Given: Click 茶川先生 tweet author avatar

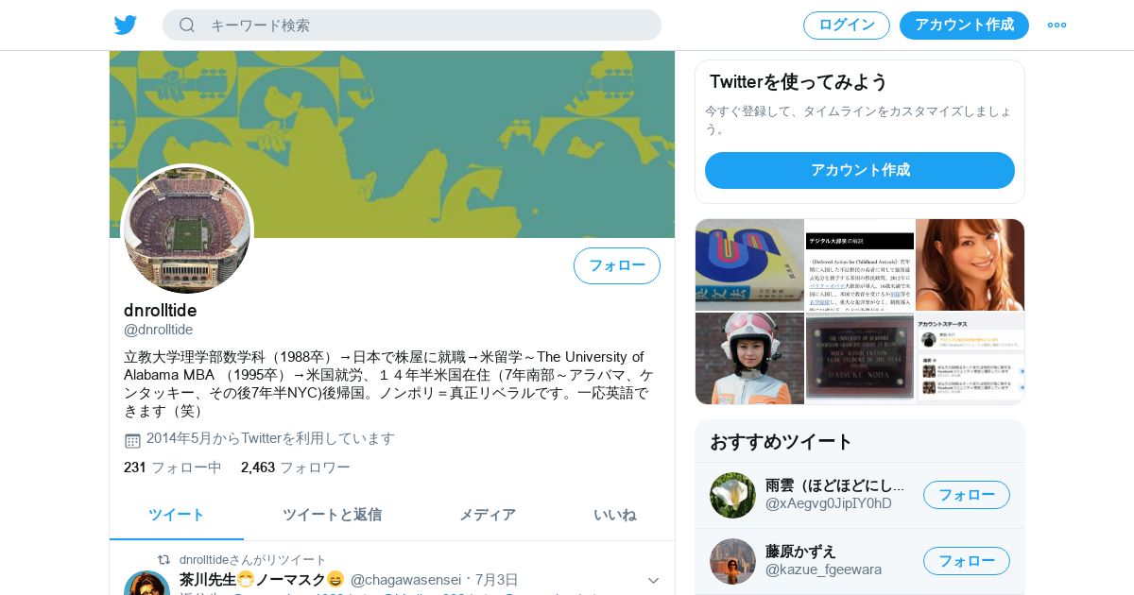Looking at the screenshot, I should (146, 583).
